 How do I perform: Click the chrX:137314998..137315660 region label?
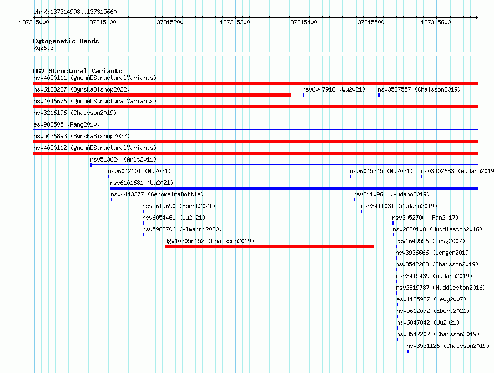tap(75, 12)
